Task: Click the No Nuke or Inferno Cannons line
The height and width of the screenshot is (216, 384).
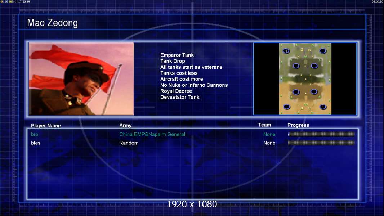Action: [194, 85]
